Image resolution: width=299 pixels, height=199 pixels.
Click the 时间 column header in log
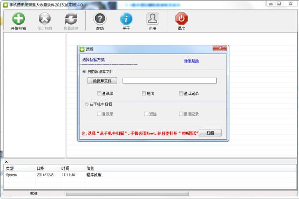point(65,168)
